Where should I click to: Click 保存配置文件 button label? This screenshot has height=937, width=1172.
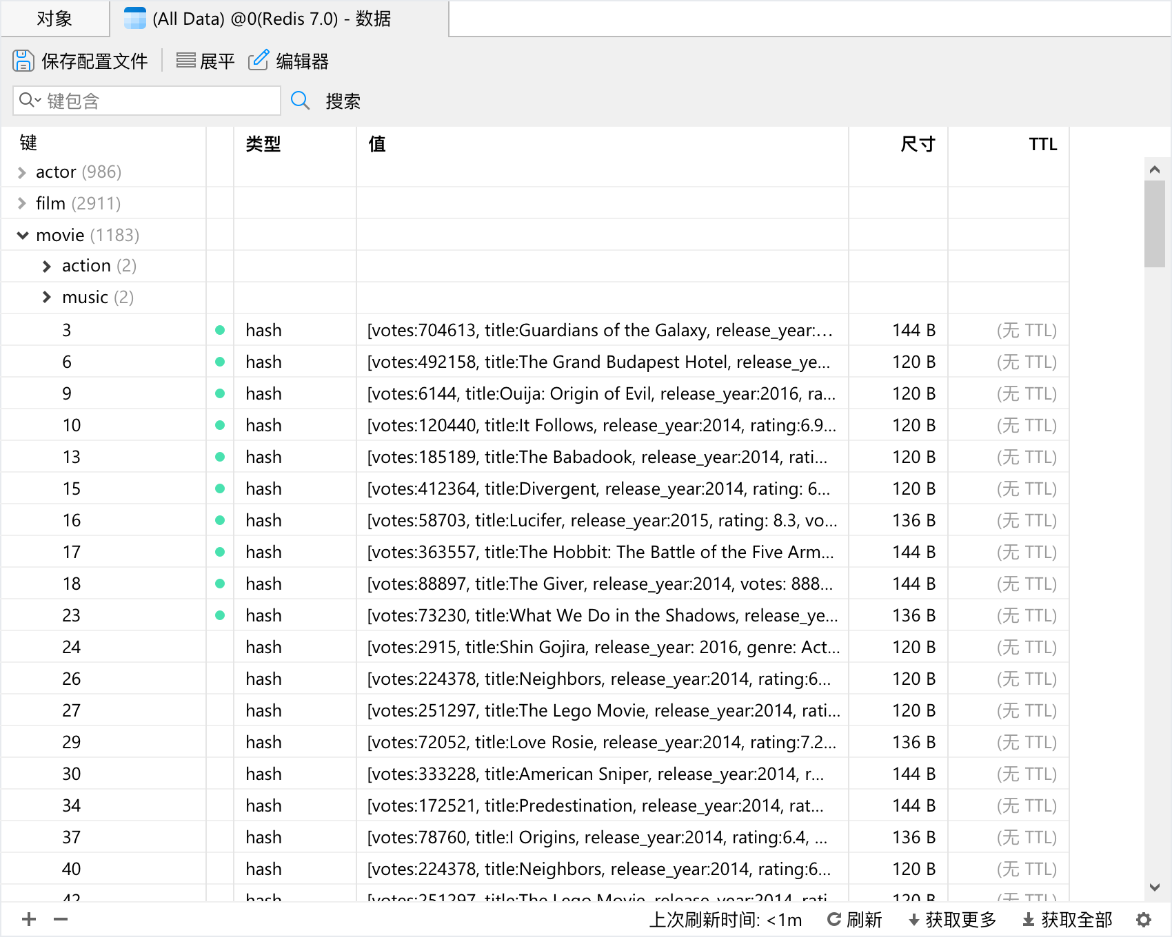[94, 61]
